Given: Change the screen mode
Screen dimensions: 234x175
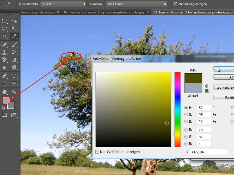Looking at the screenshot, I should (14, 115).
